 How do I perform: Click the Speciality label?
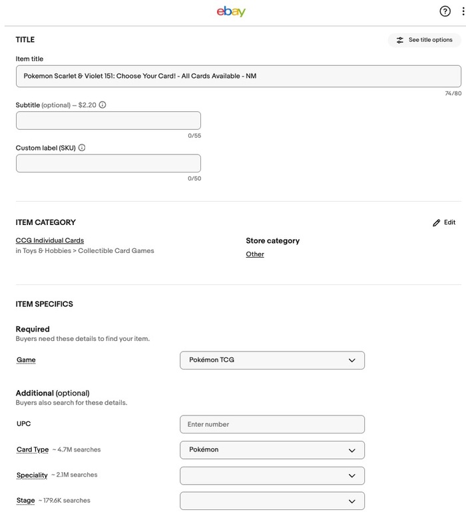pyautogui.click(x=32, y=475)
